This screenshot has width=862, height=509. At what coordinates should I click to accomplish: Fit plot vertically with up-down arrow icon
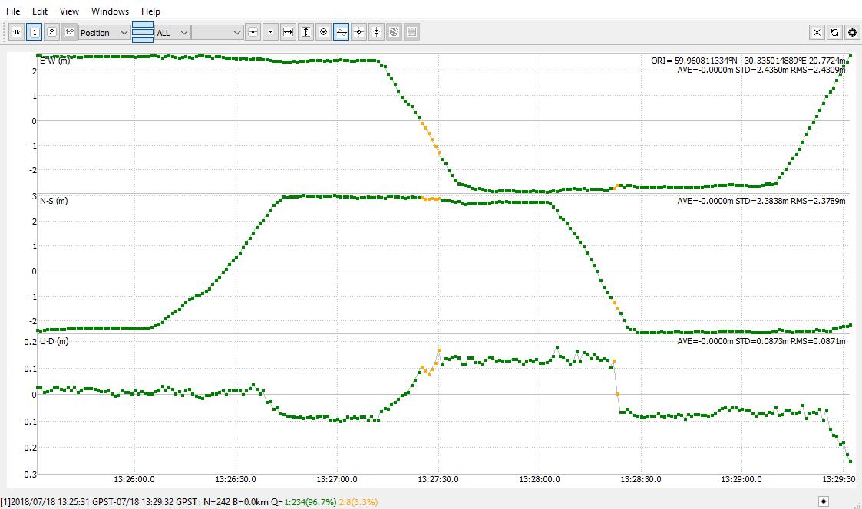tap(305, 32)
